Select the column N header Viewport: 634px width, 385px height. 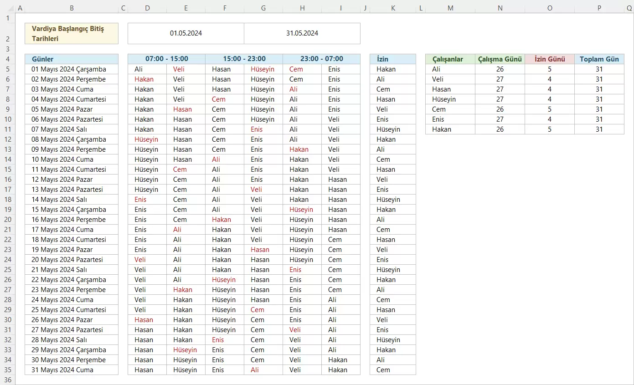(x=500, y=8)
